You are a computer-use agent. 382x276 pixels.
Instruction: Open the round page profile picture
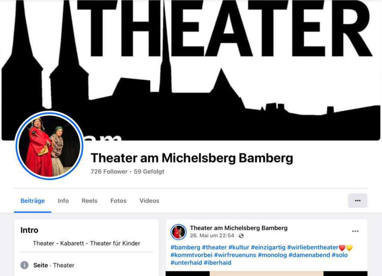click(50, 145)
